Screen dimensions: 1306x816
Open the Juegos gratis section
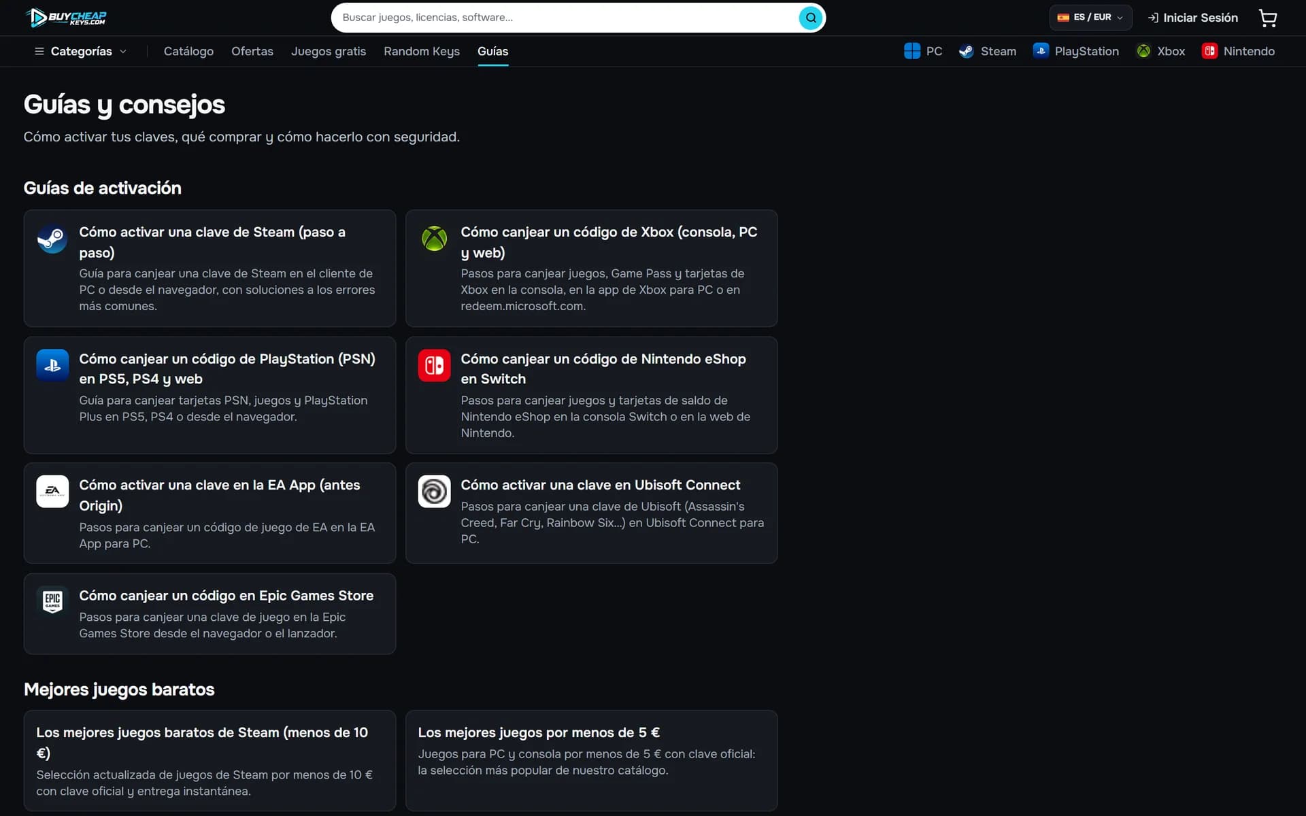click(x=329, y=51)
